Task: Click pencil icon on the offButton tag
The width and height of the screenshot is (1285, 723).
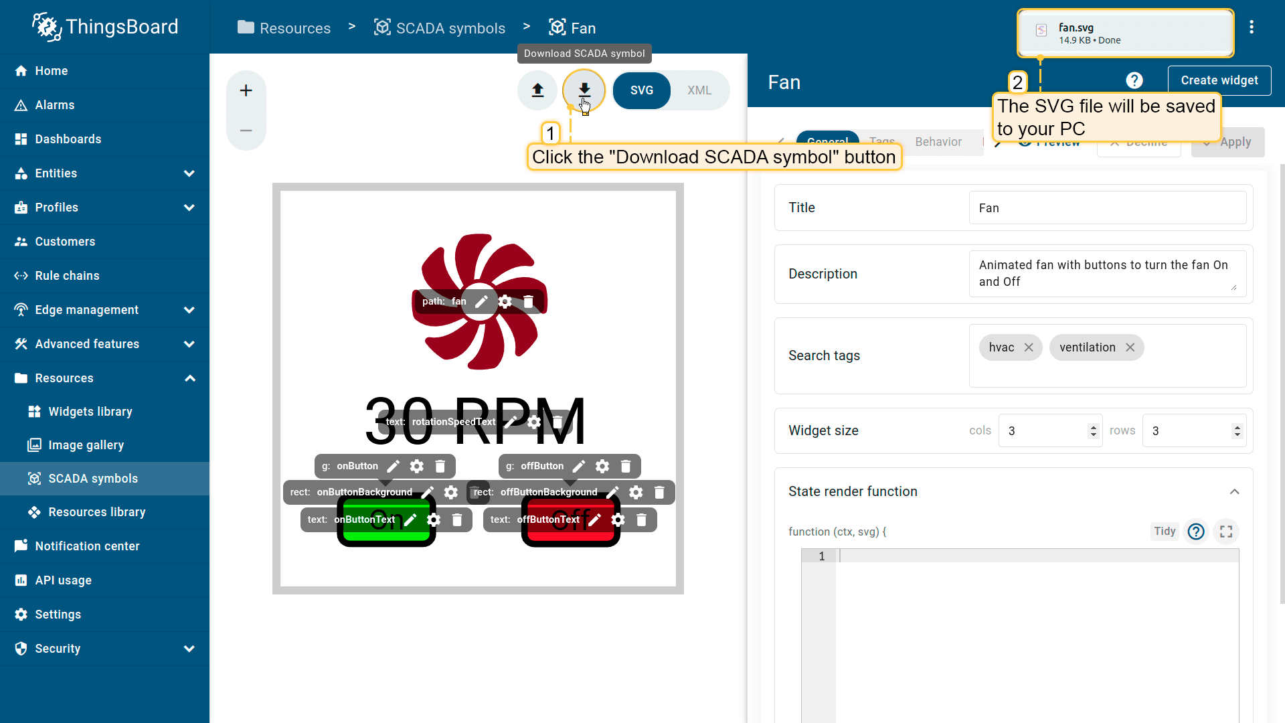Action: click(579, 466)
